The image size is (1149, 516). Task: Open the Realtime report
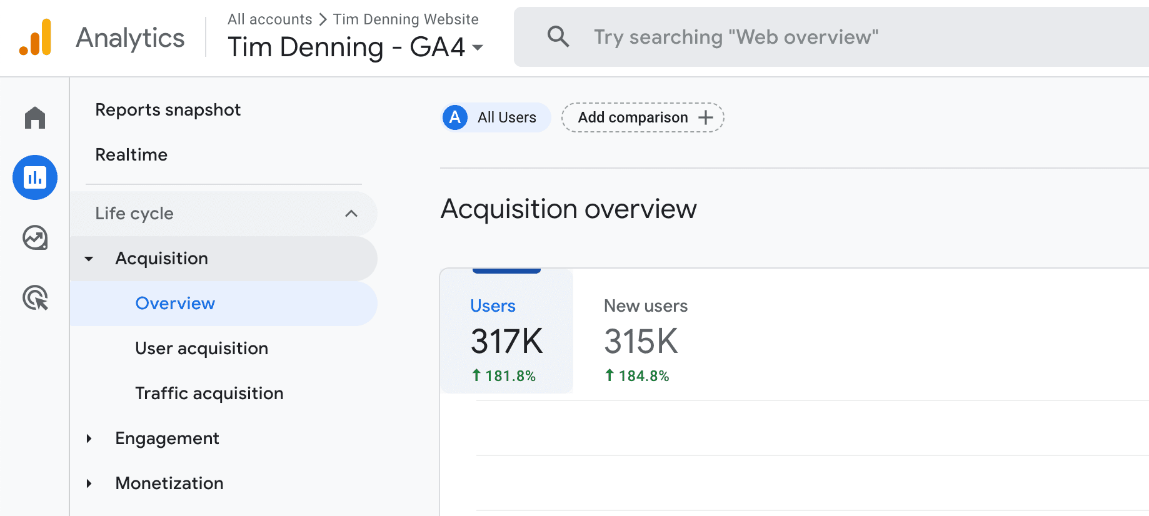click(x=131, y=155)
